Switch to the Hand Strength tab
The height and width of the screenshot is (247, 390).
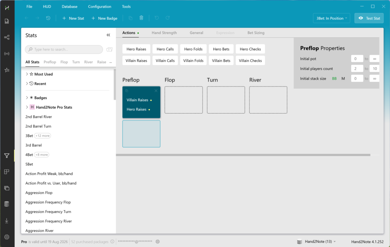[x=164, y=33]
